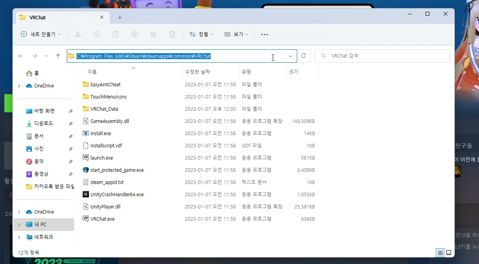Viewport: 479px width, 264px height.
Task: Click the 텍스트 문서 type cell
Action: [254, 182]
